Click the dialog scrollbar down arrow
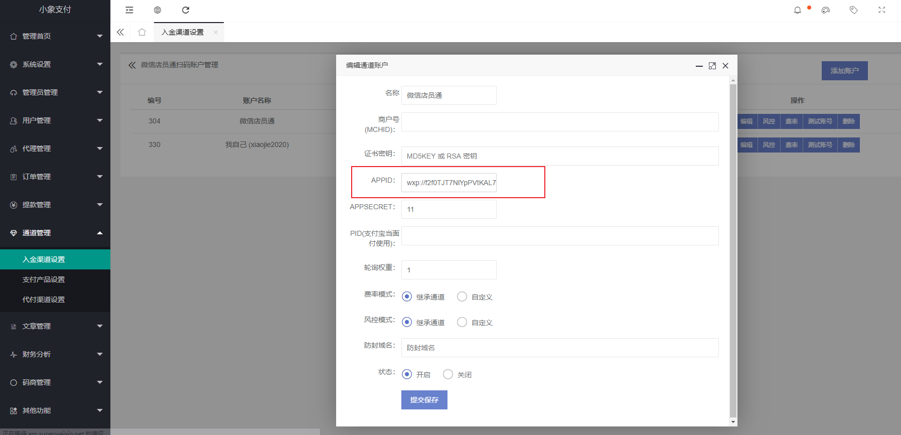This screenshot has height=435, width=901. (733, 422)
